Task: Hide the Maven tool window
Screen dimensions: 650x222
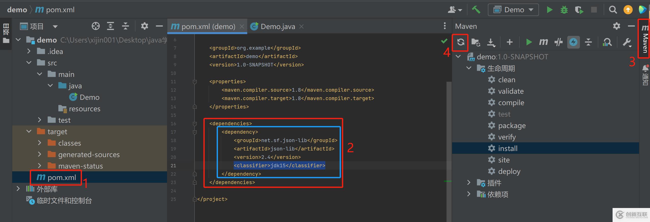Action: point(631,26)
